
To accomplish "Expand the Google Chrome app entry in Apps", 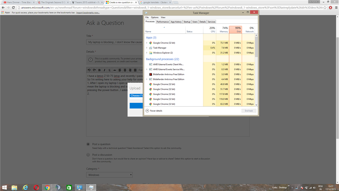I will tap(147, 43).
